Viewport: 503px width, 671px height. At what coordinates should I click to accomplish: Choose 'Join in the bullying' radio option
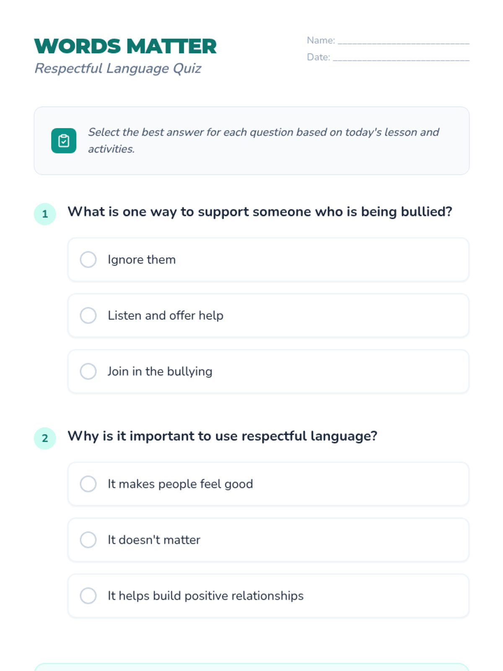88,371
